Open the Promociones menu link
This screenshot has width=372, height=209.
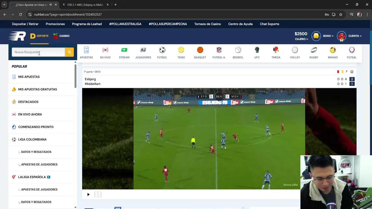point(55,24)
